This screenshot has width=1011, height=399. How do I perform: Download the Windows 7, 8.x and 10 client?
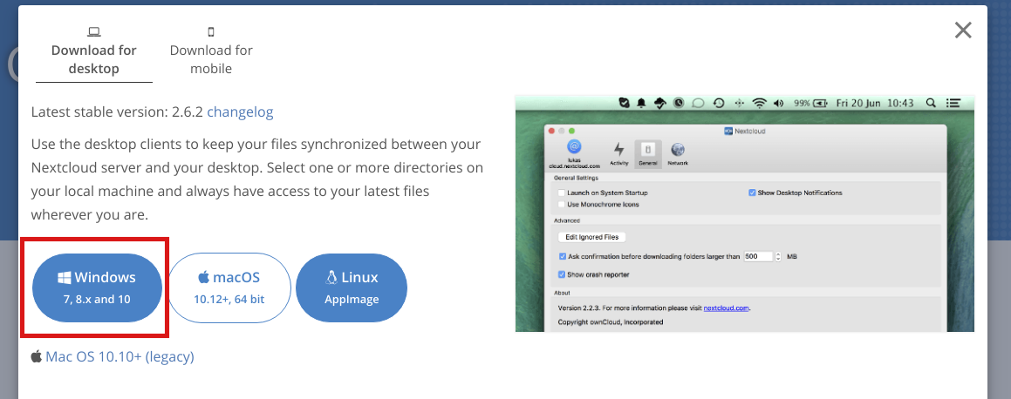(98, 287)
